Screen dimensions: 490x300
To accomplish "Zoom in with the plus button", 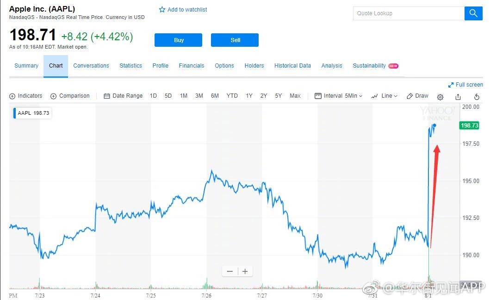I will tap(245, 272).
